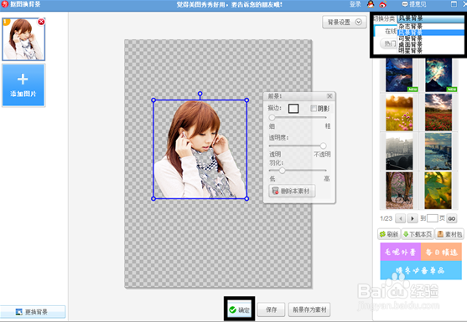Viewport: 467px width, 322px height.
Task: Choose 明星背景 from category list
Action: 431,50
